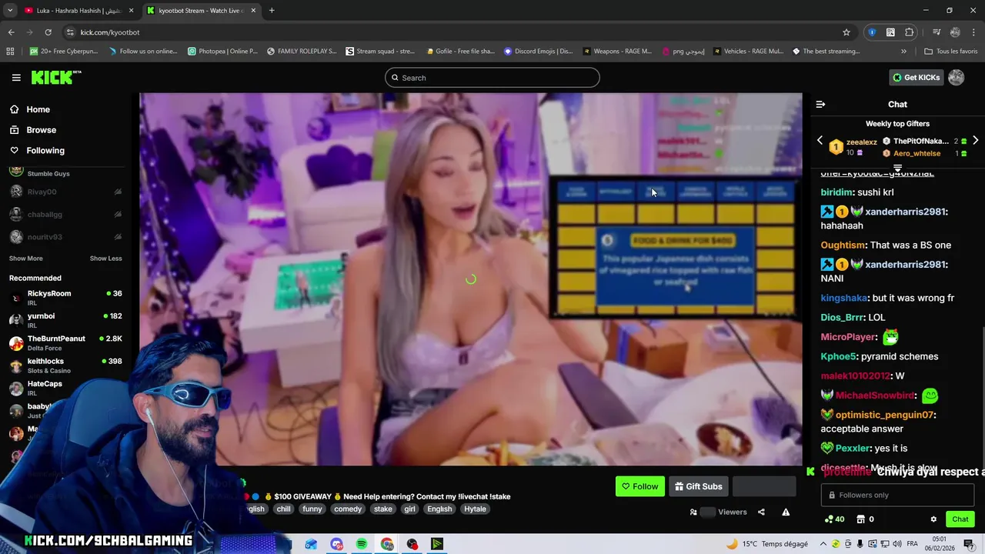Open the user profile avatar menu
Screen dimensions: 985x554
(956, 77)
